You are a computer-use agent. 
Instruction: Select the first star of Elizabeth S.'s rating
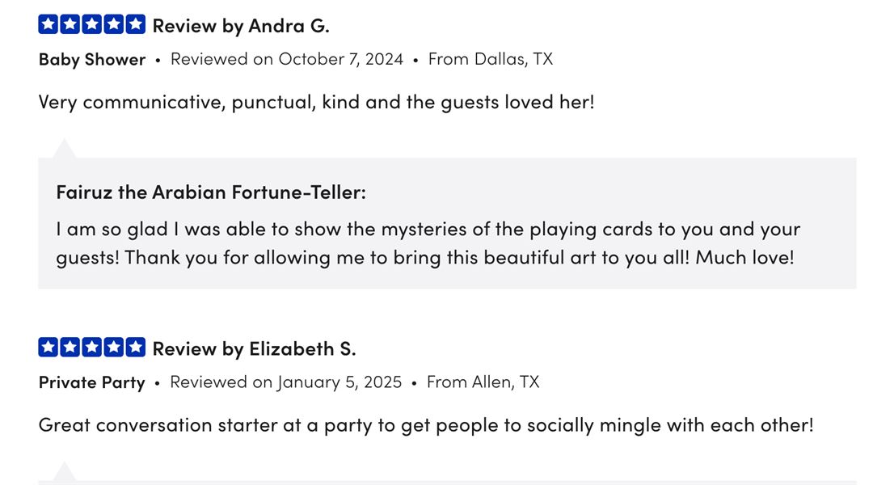[48, 348]
